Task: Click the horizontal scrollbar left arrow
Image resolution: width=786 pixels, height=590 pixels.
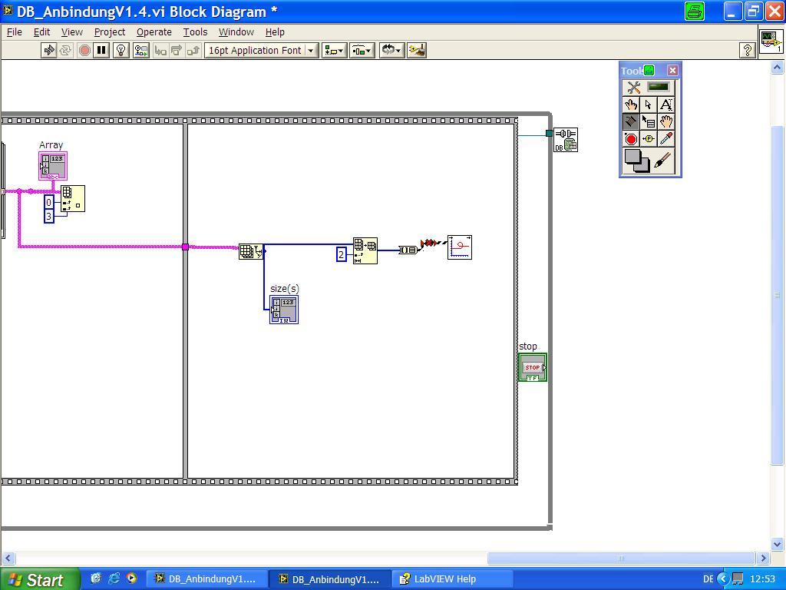Action: [8, 558]
